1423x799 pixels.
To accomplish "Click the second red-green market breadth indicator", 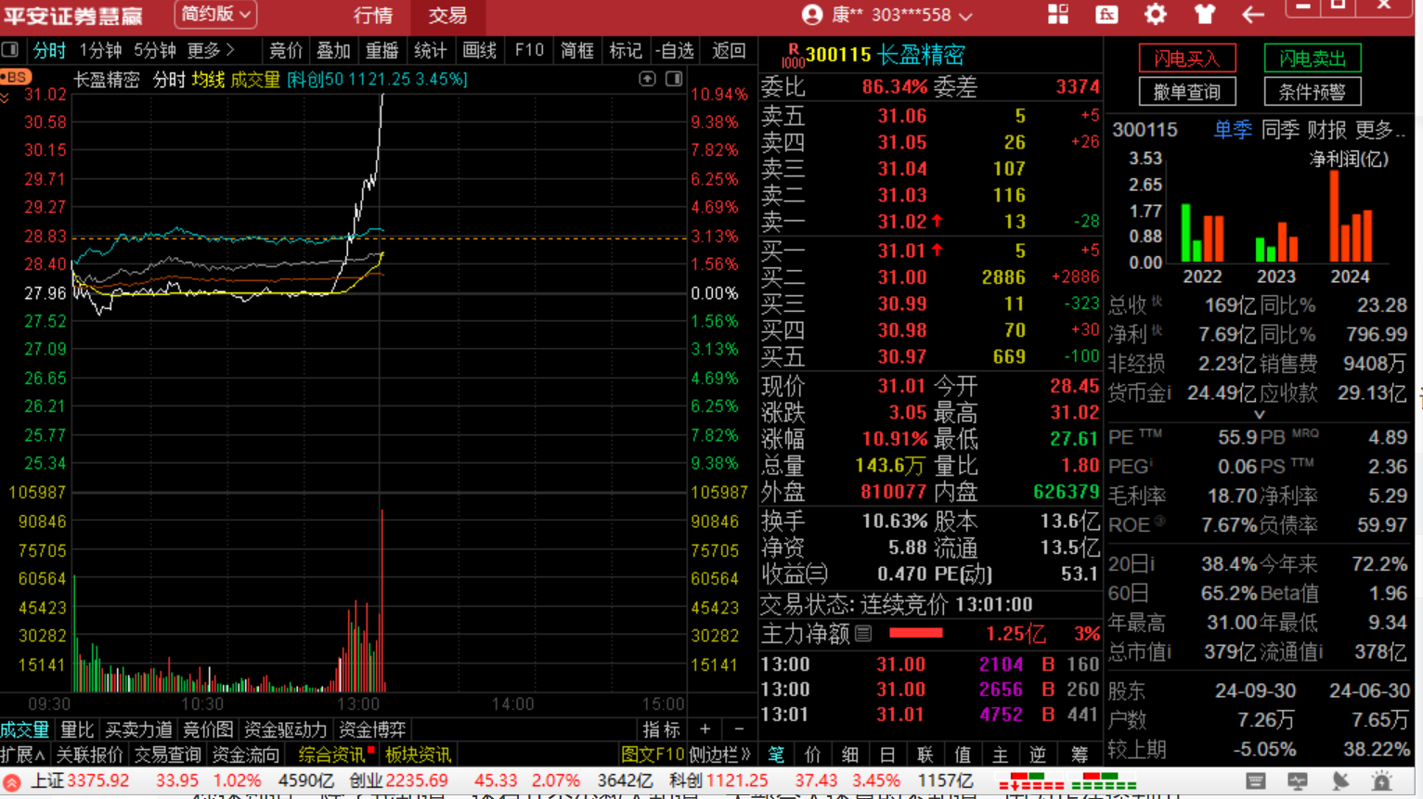I will tap(1104, 782).
